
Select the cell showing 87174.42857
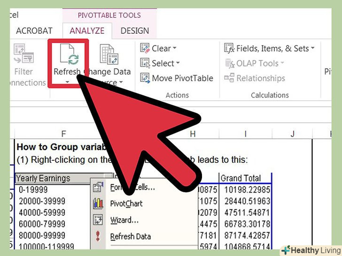tap(247, 235)
